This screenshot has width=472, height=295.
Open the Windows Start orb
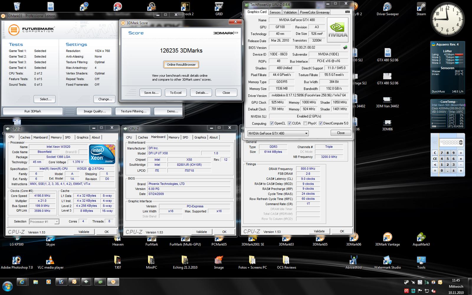7,286
